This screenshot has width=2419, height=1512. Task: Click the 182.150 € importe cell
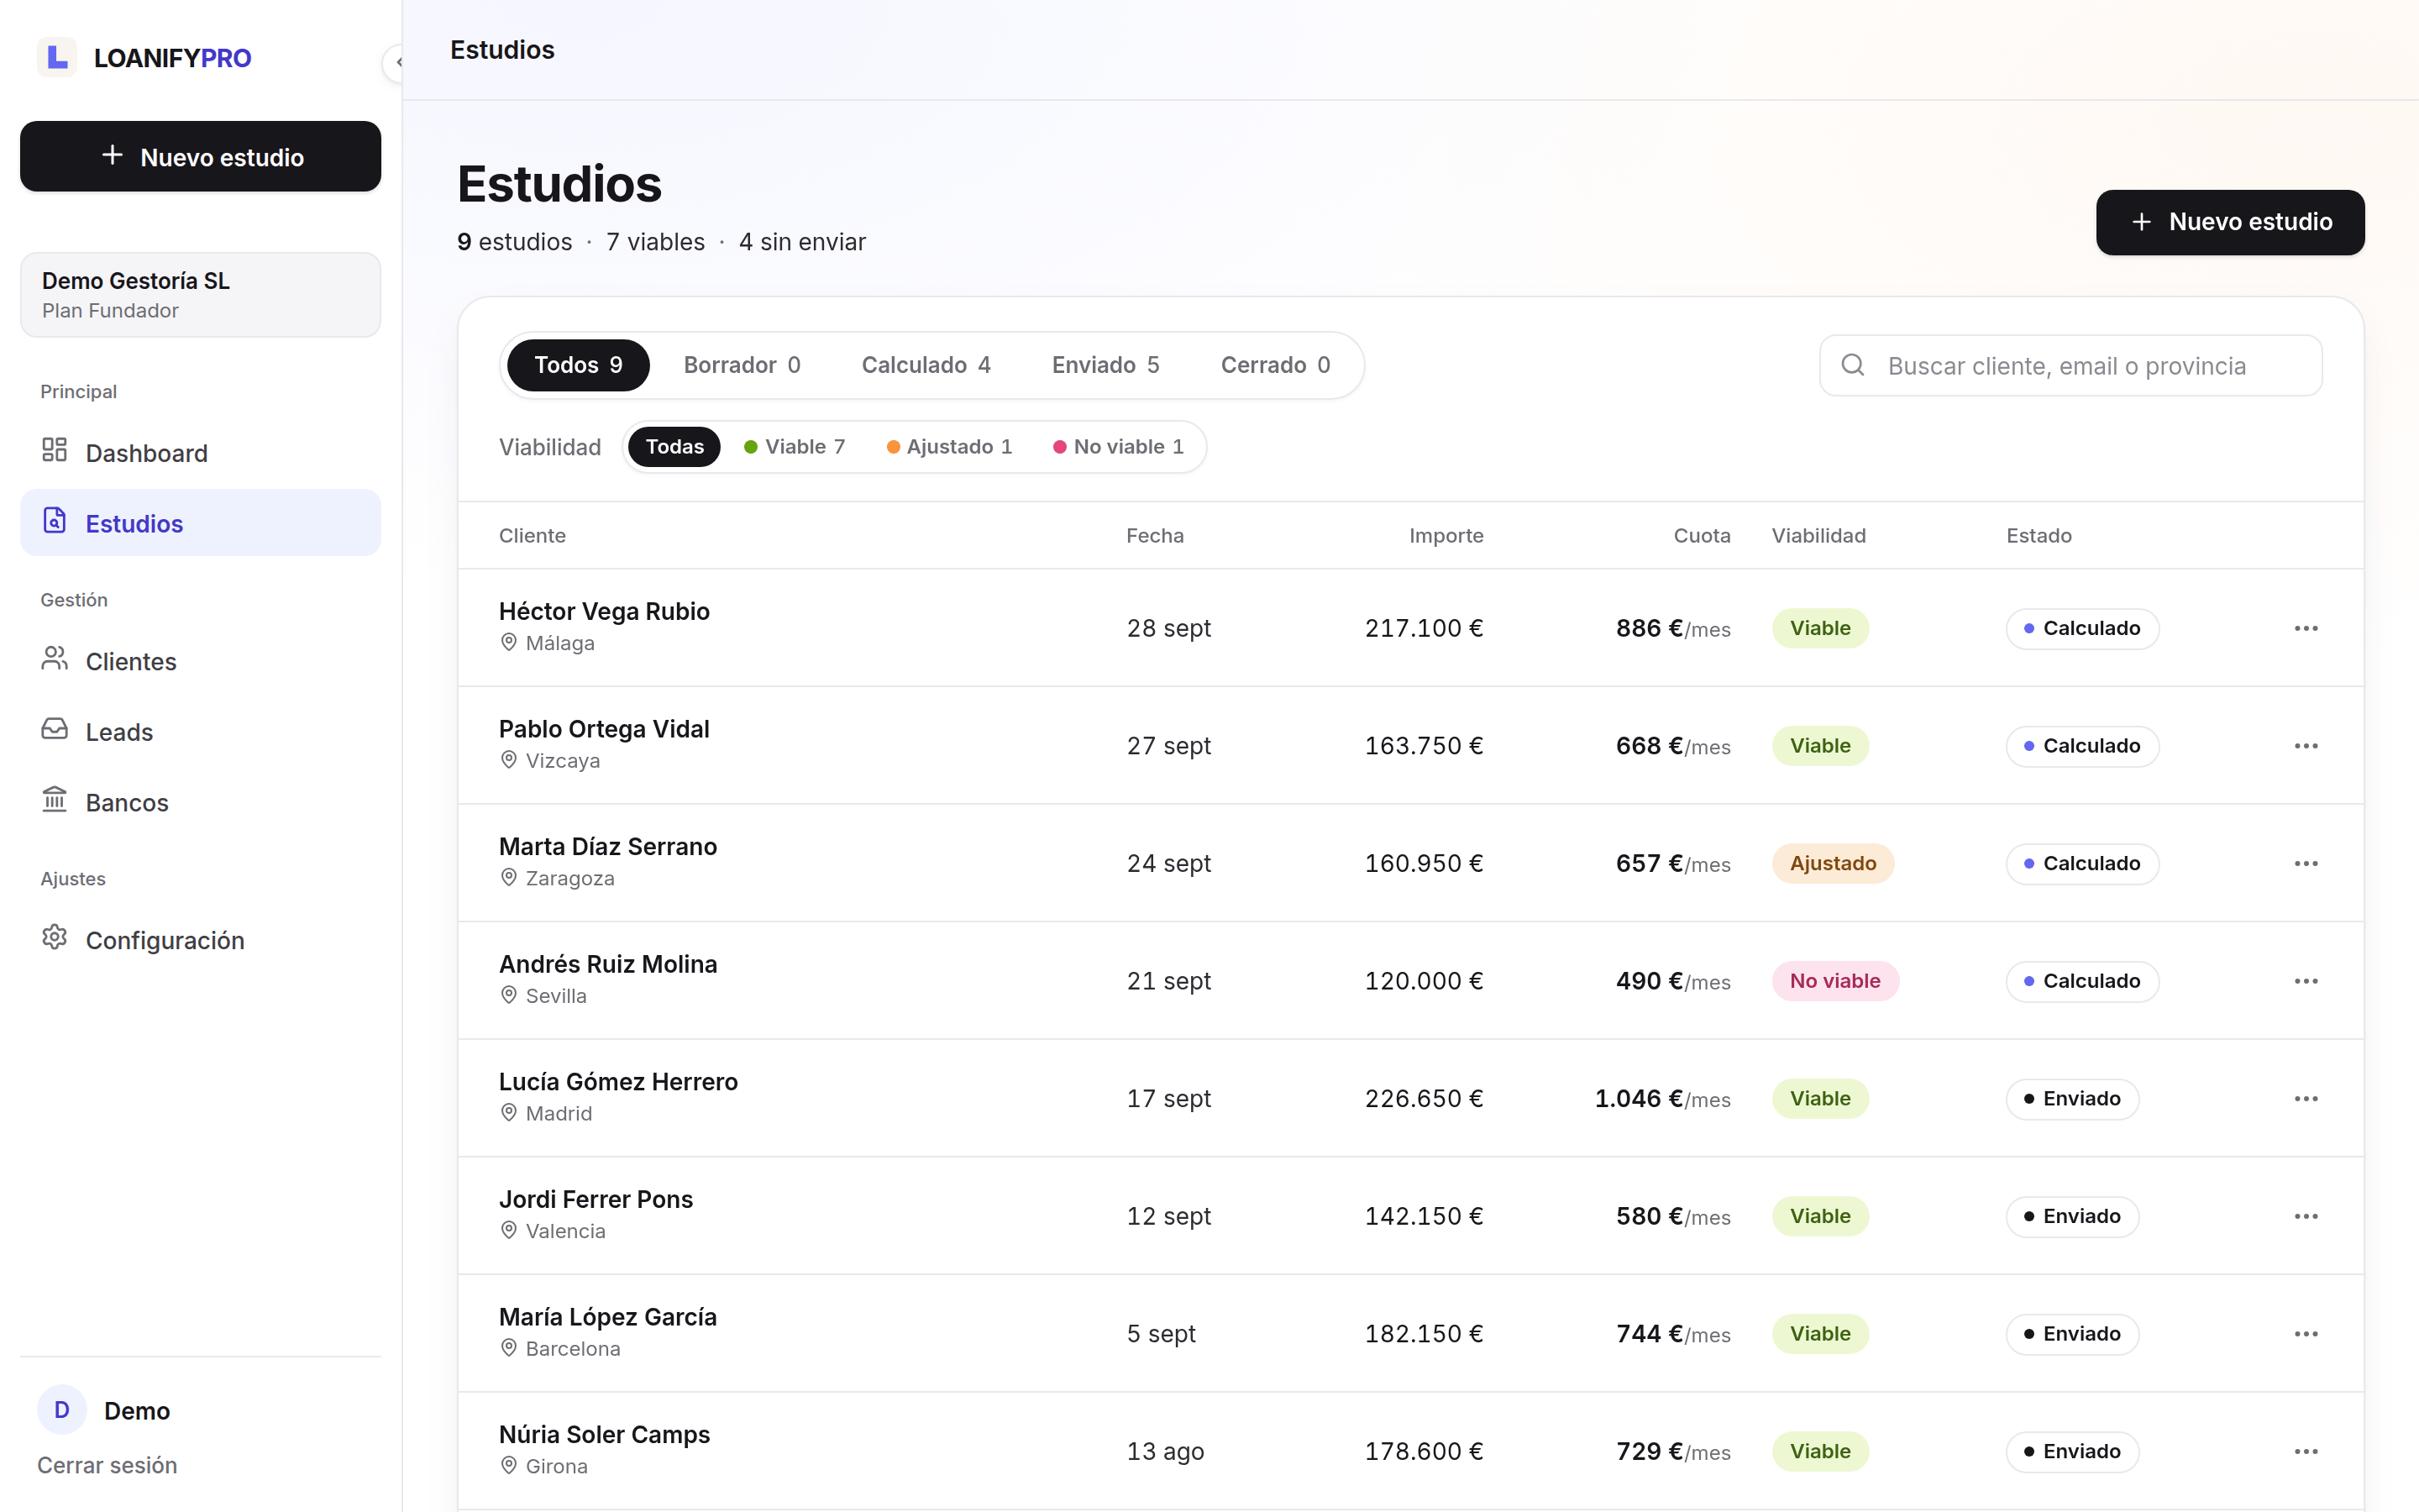pos(1424,1333)
